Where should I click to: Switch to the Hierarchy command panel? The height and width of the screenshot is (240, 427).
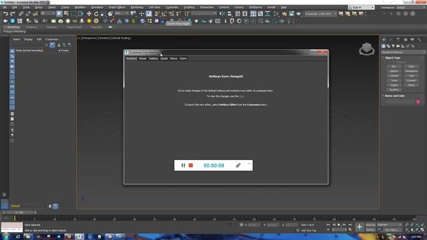398,40
